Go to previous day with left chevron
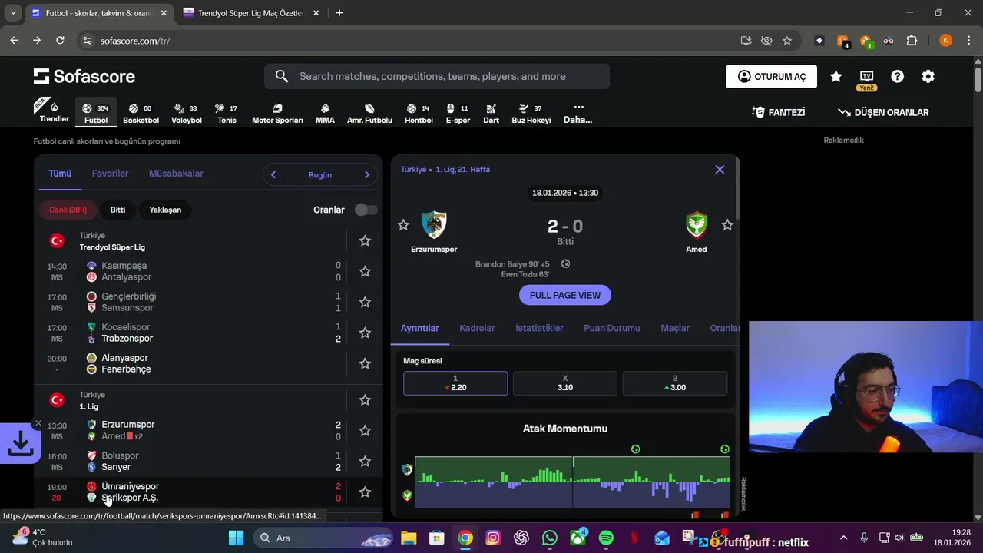 pos(273,174)
